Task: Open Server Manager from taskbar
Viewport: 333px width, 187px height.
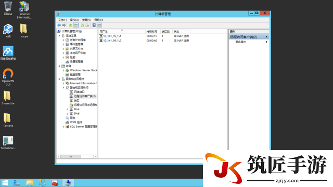Action: pyautogui.click(x=17, y=183)
